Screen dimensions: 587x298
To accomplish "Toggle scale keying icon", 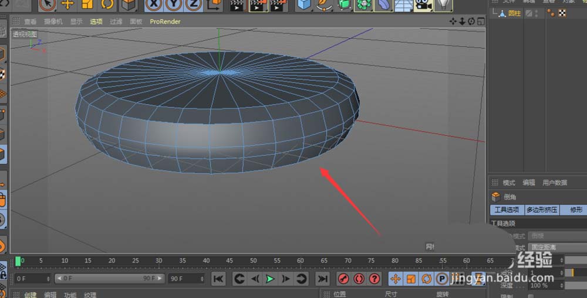I will pos(411,279).
